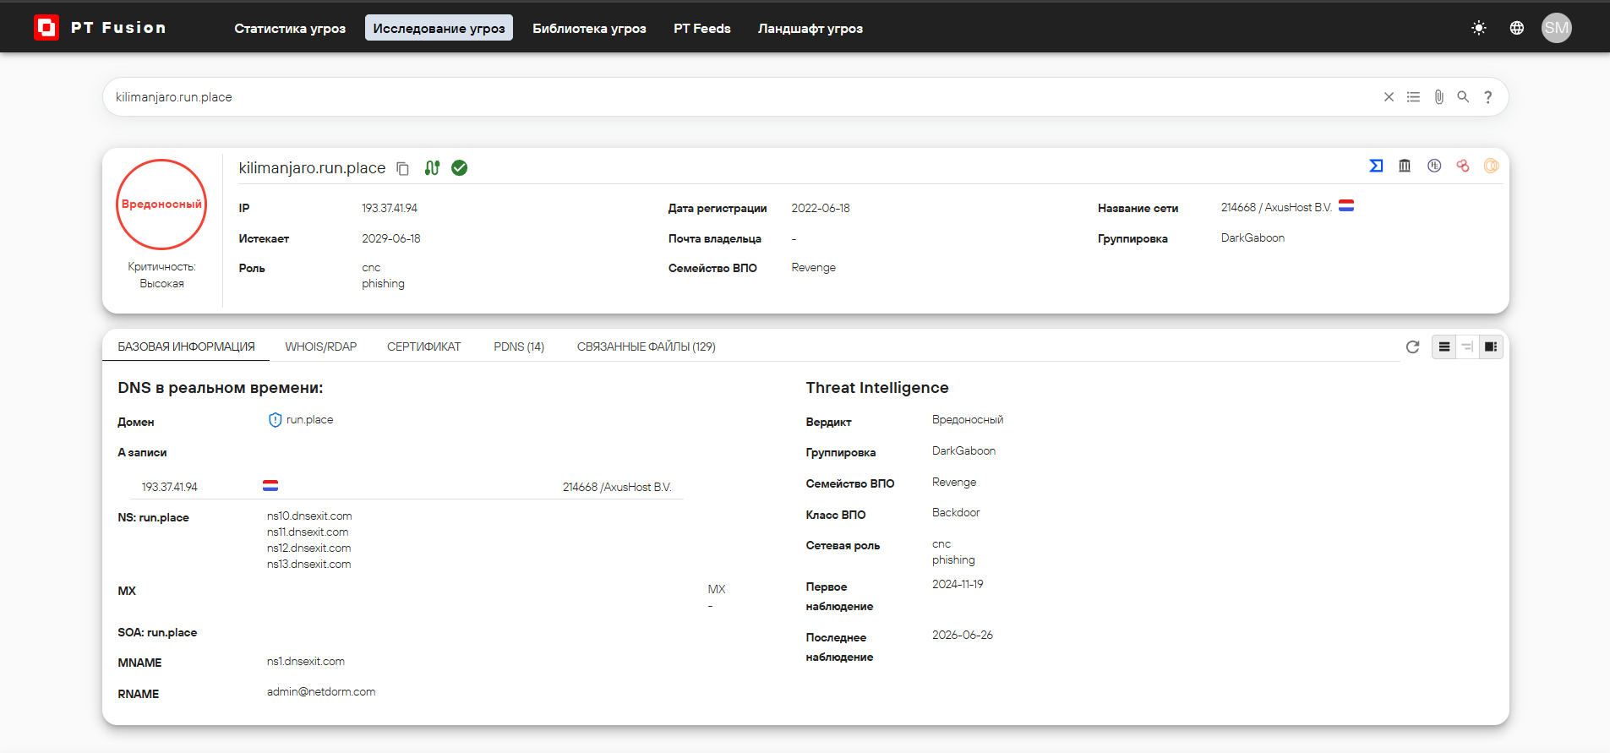Switch to the WHOIS/RDAP tab
1610x753 pixels.
click(321, 346)
